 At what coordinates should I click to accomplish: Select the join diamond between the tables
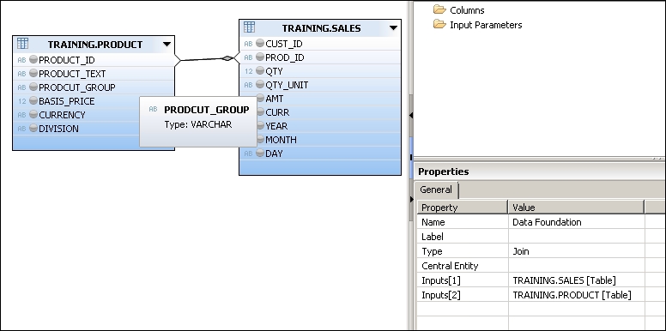pos(227,58)
